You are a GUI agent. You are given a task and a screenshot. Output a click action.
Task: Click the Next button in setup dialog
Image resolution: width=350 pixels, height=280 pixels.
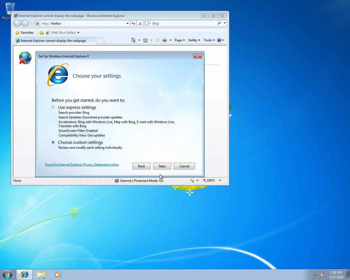[162, 166]
